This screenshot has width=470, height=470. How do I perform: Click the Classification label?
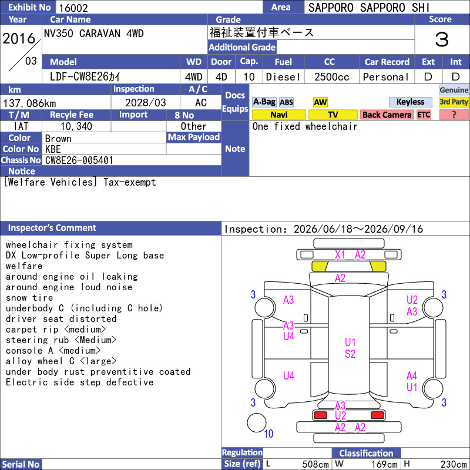click(x=366, y=453)
